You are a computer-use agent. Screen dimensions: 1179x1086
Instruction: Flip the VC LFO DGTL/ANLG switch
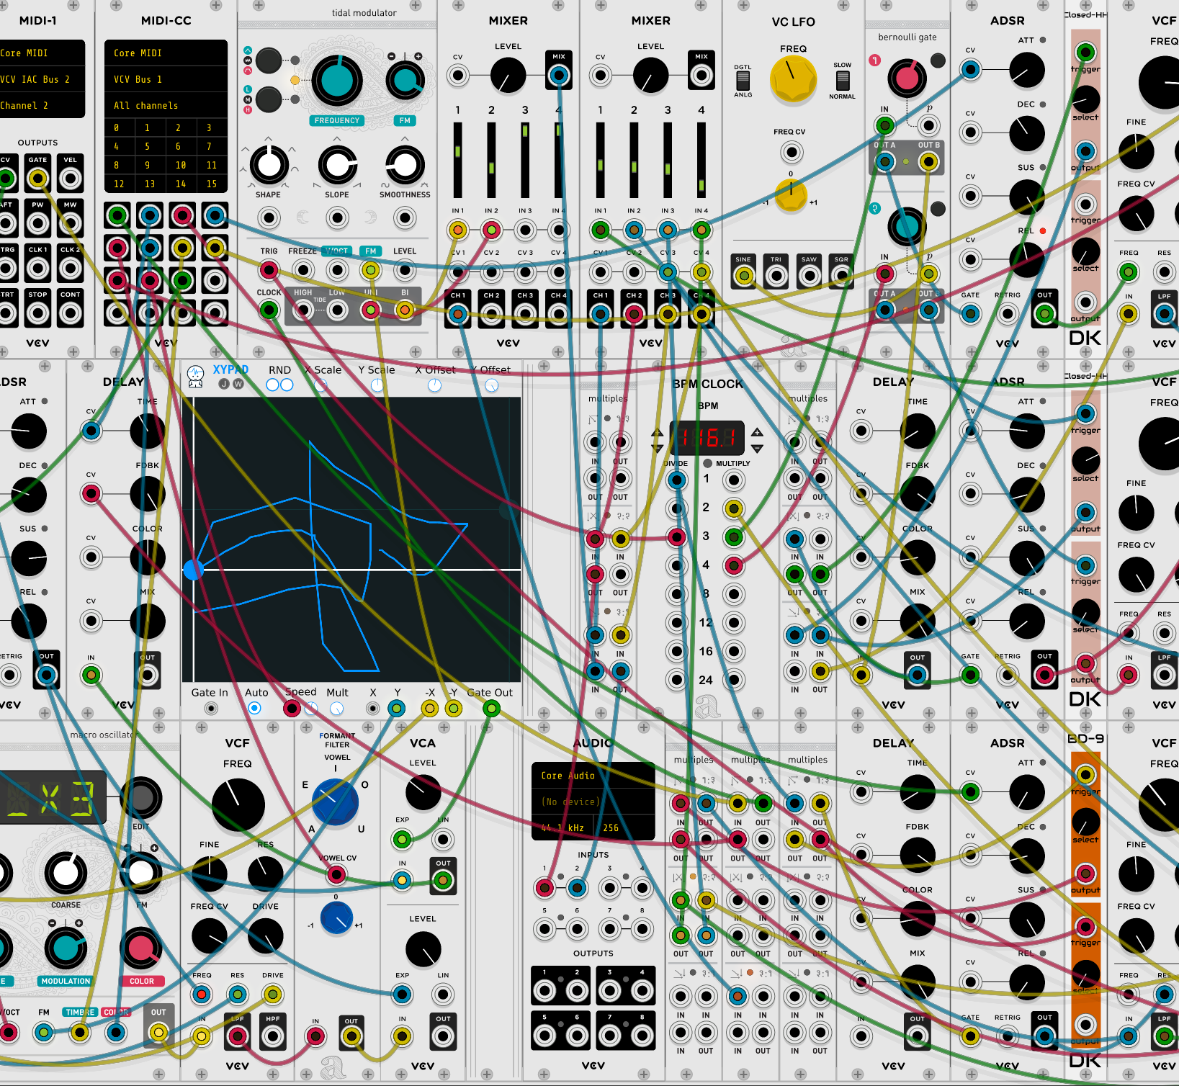[743, 80]
